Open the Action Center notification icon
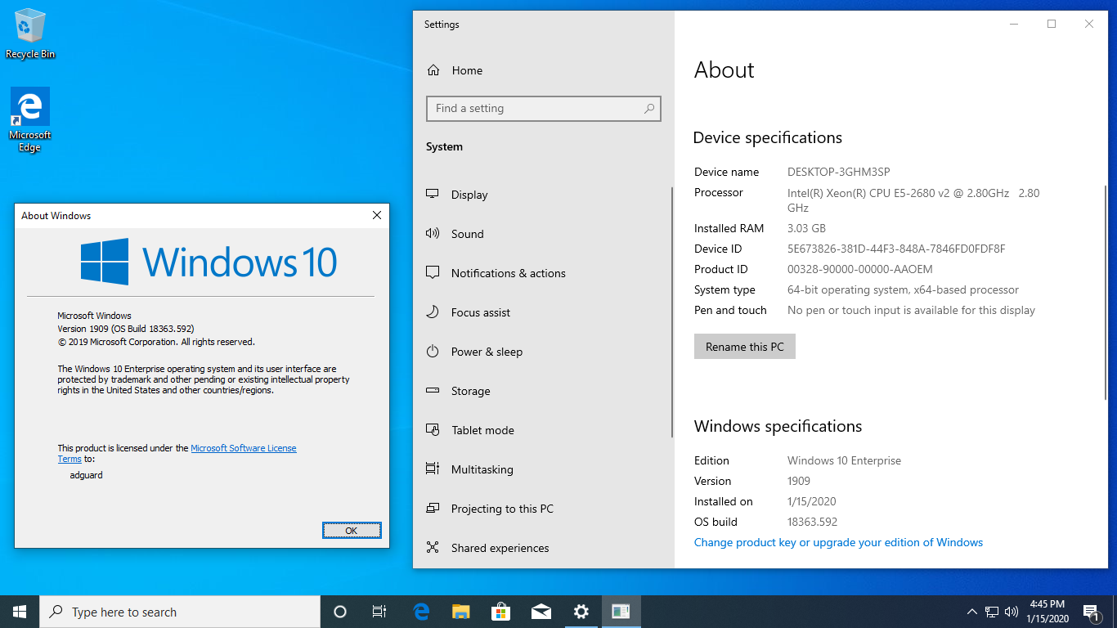The height and width of the screenshot is (628, 1117). tap(1091, 612)
